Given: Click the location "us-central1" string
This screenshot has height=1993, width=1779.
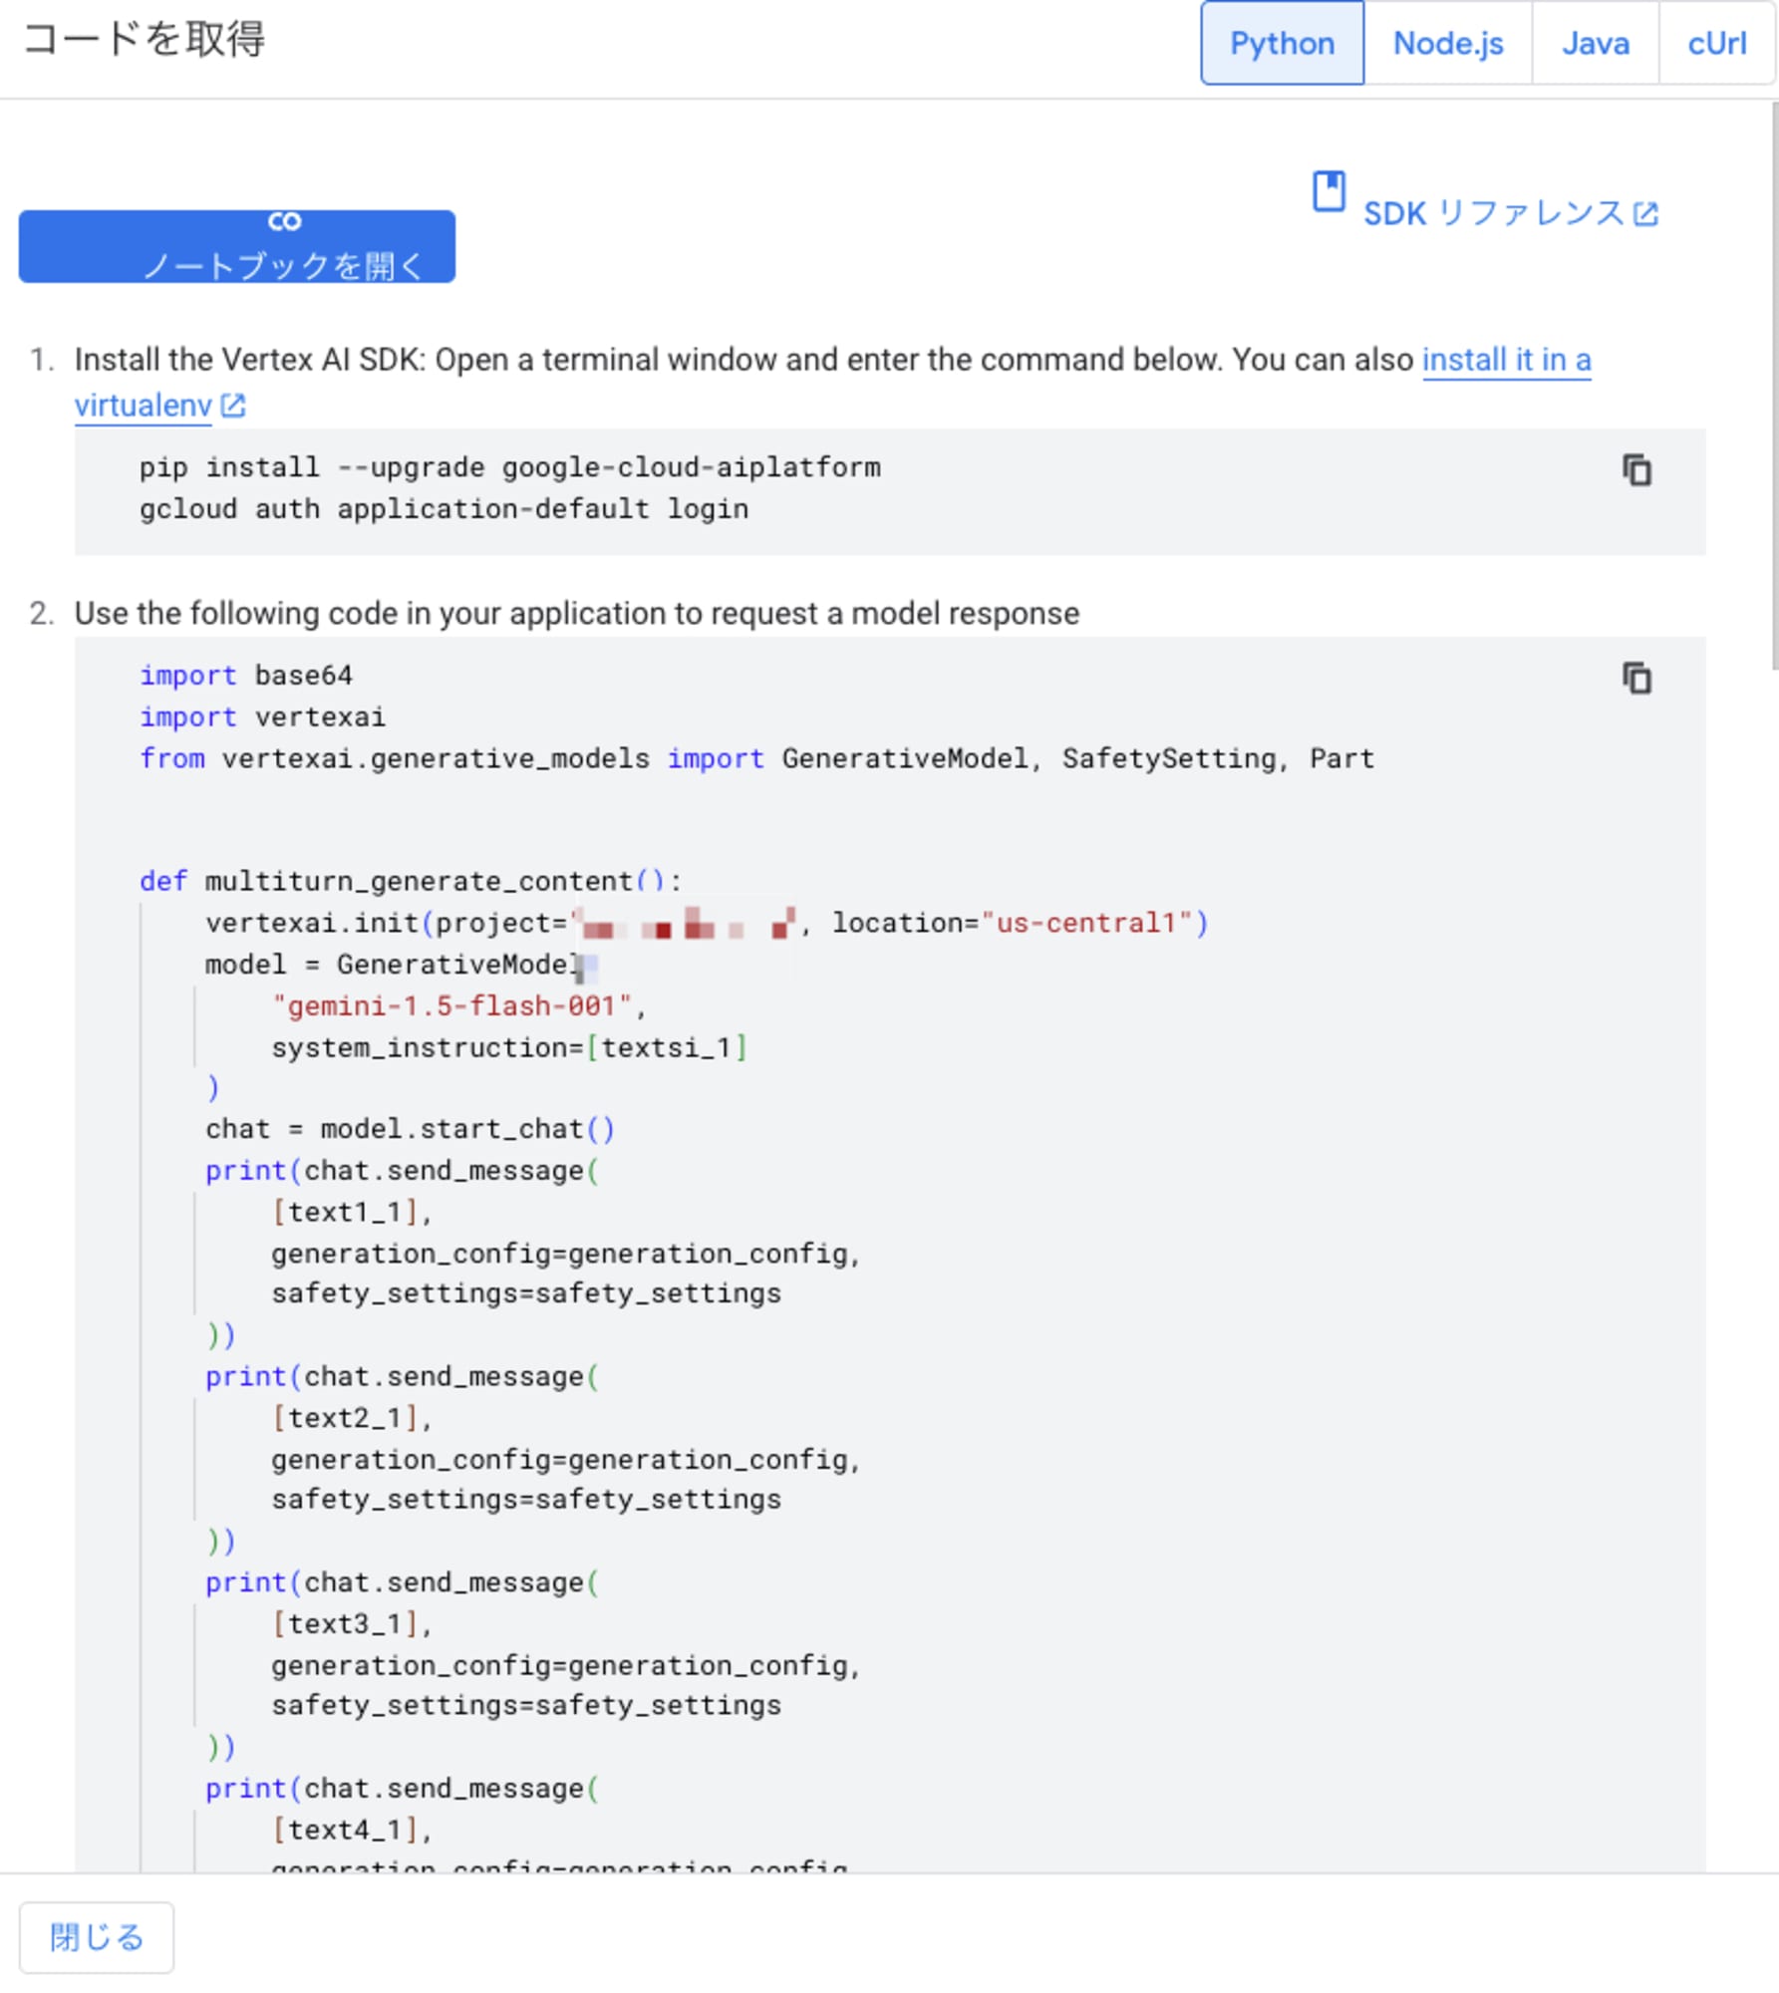Looking at the screenshot, I should pos(1086,924).
